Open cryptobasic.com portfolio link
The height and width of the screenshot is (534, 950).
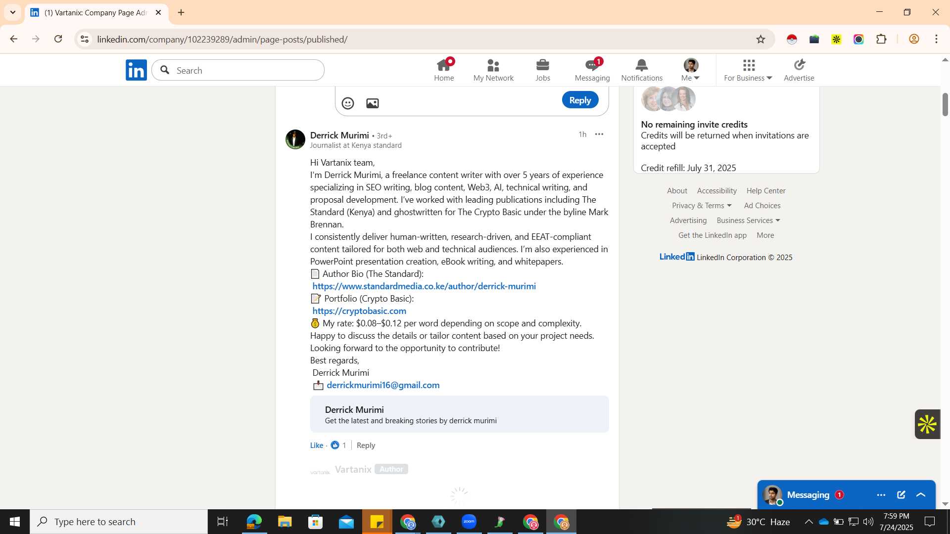point(359,311)
